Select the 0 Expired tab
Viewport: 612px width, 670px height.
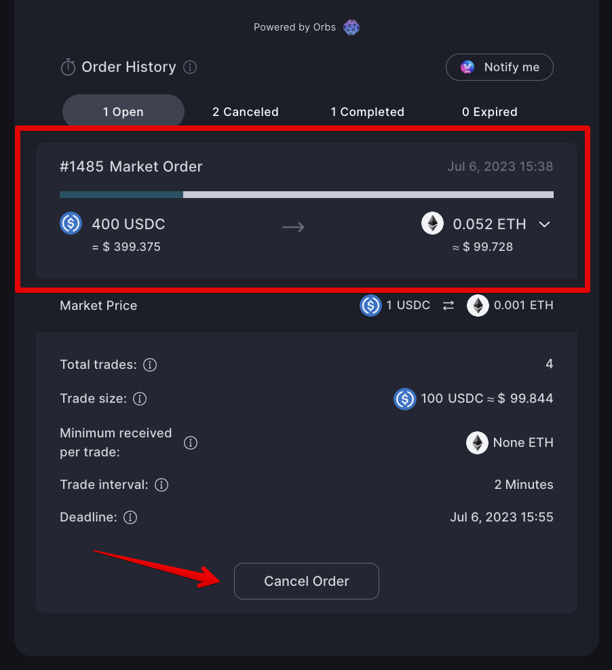(x=489, y=111)
